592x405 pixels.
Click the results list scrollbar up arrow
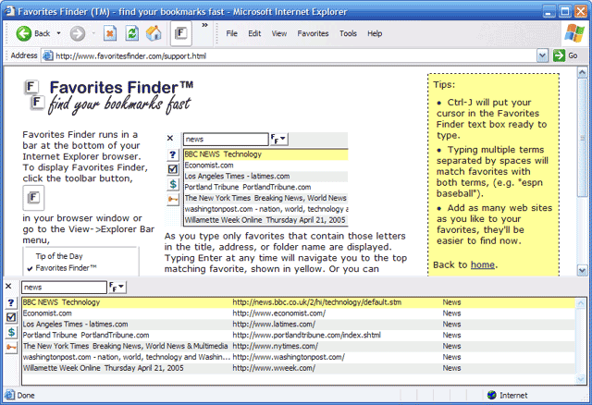(581, 302)
